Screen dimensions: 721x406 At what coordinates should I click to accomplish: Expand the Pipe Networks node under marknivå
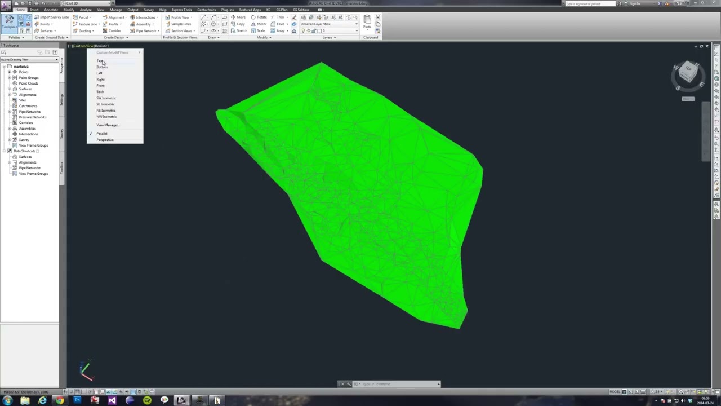8,112
